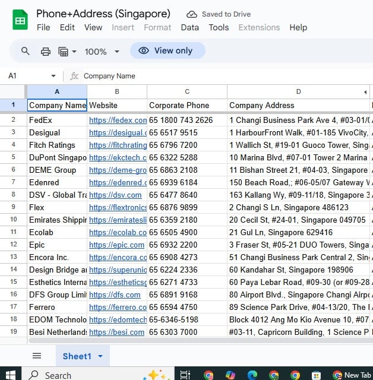Open the Data menu
This screenshot has width=373, height=380.
pyautogui.click(x=190, y=27)
